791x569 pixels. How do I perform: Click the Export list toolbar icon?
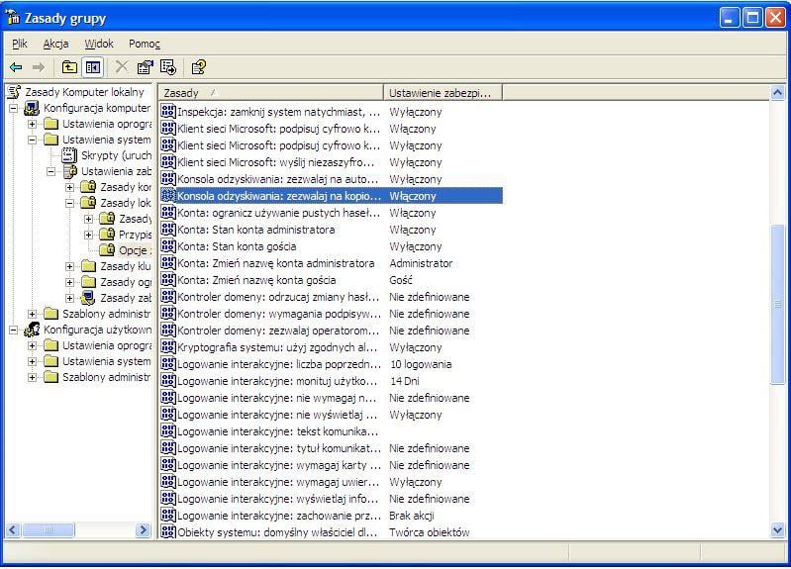(168, 67)
